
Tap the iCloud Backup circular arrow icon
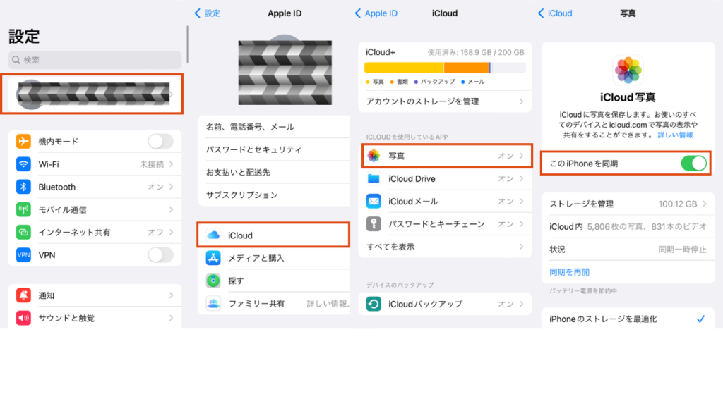[374, 304]
